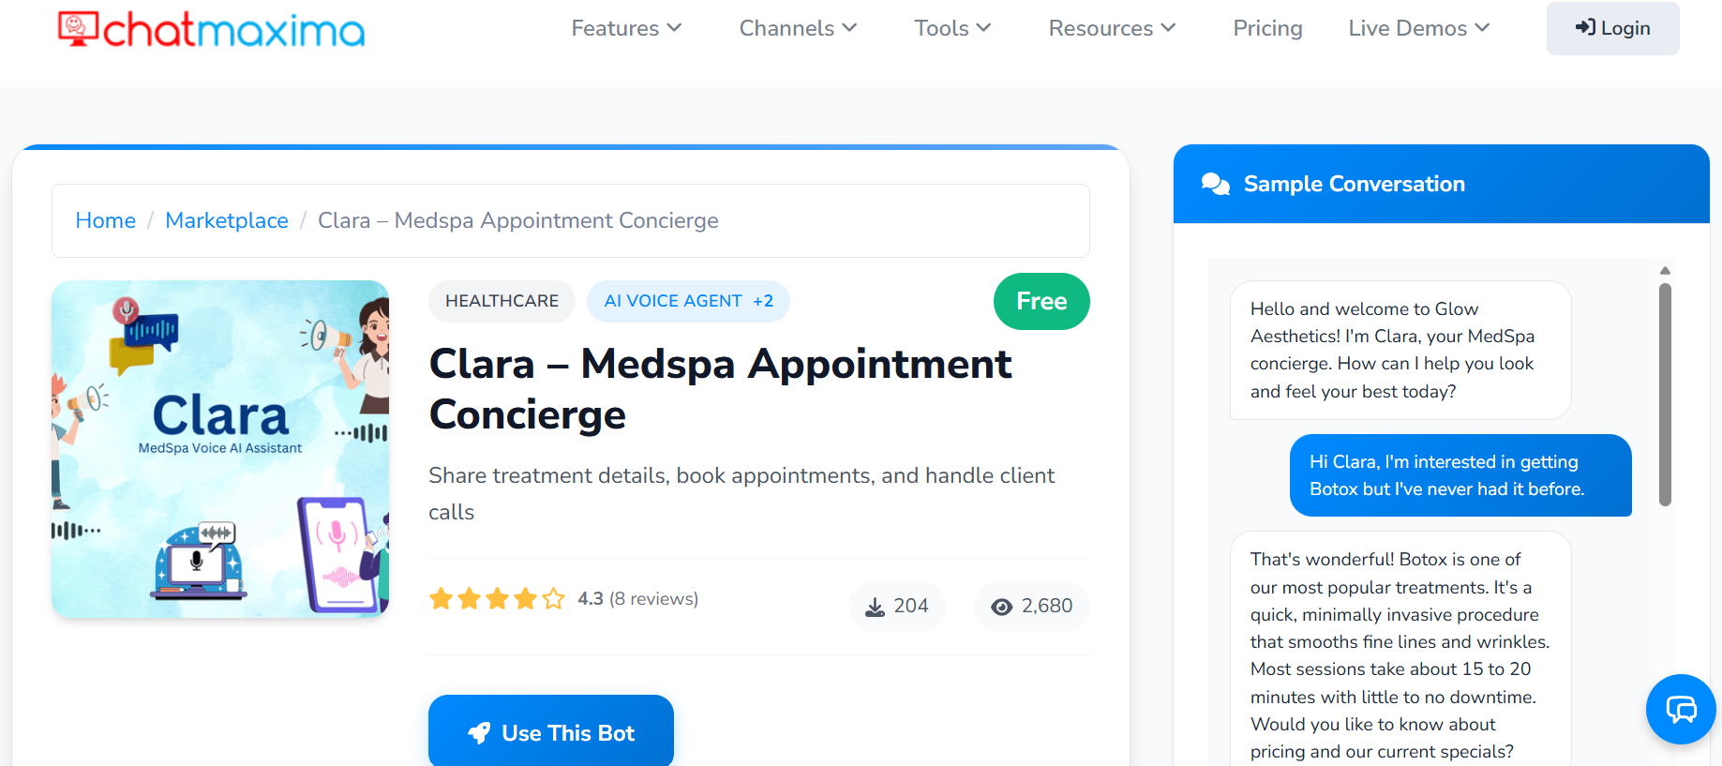The image size is (1722, 766).
Task: Click the first gold rating star
Action: pos(442,598)
